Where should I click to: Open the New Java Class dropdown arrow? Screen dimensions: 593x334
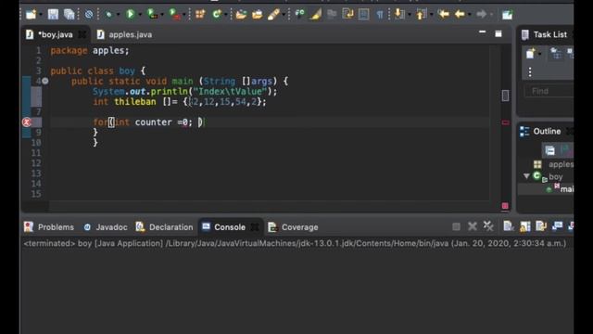[226, 15]
